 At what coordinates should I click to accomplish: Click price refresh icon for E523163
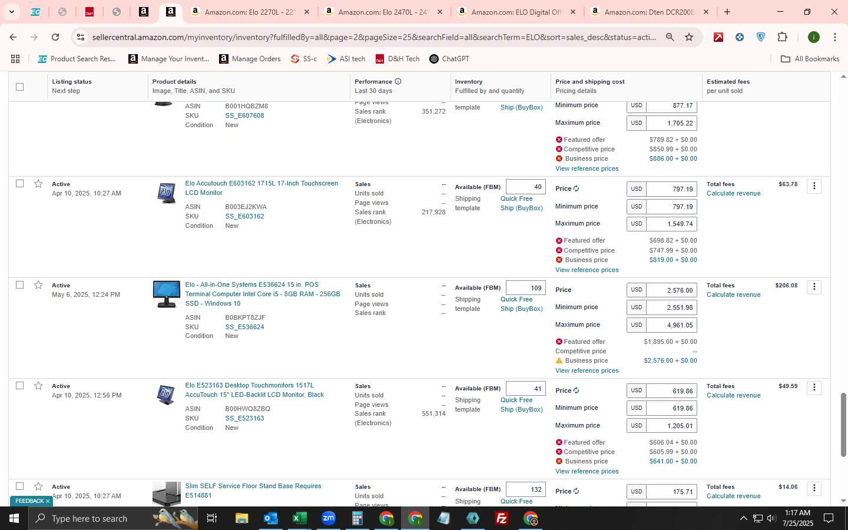[576, 390]
